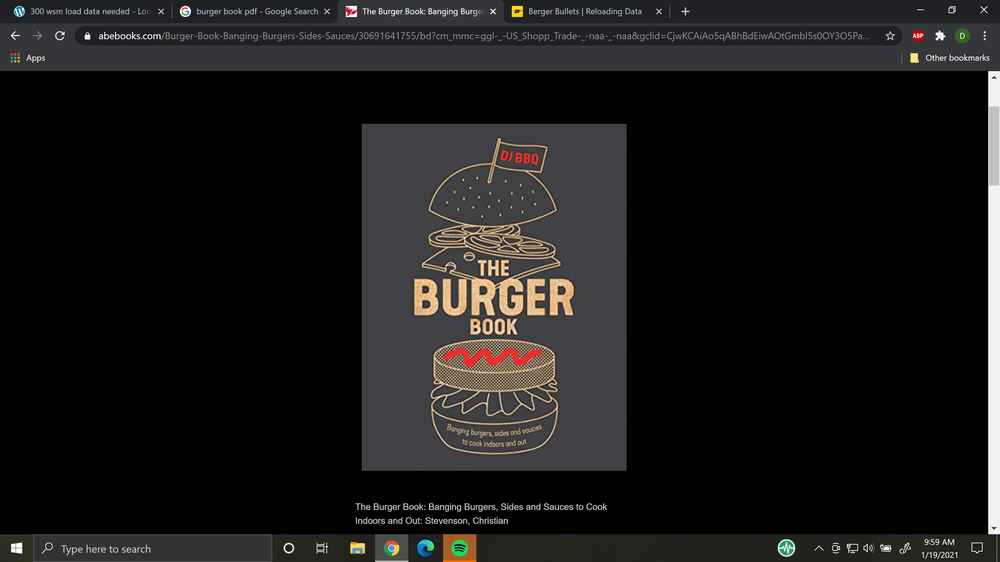Viewport: 1000px width, 562px height.
Task: Click the Burger Book title caption
Action: [481, 513]
